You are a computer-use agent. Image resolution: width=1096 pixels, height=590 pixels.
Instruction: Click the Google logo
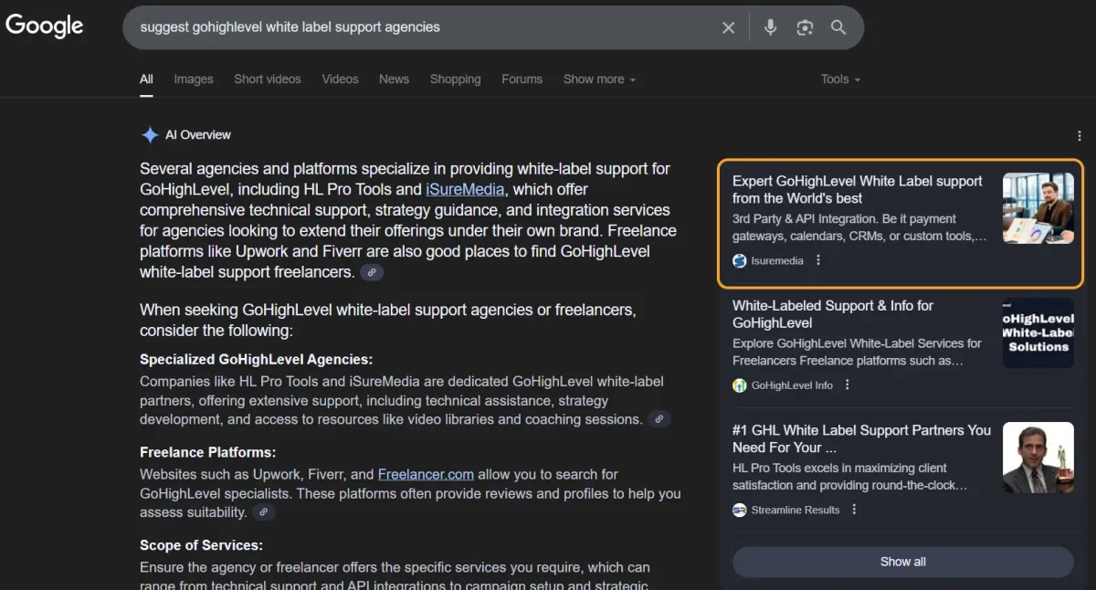pos(45,26)
